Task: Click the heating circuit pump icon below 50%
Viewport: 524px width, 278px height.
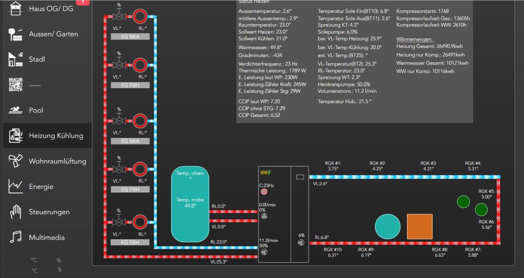Action: (264, 252)
